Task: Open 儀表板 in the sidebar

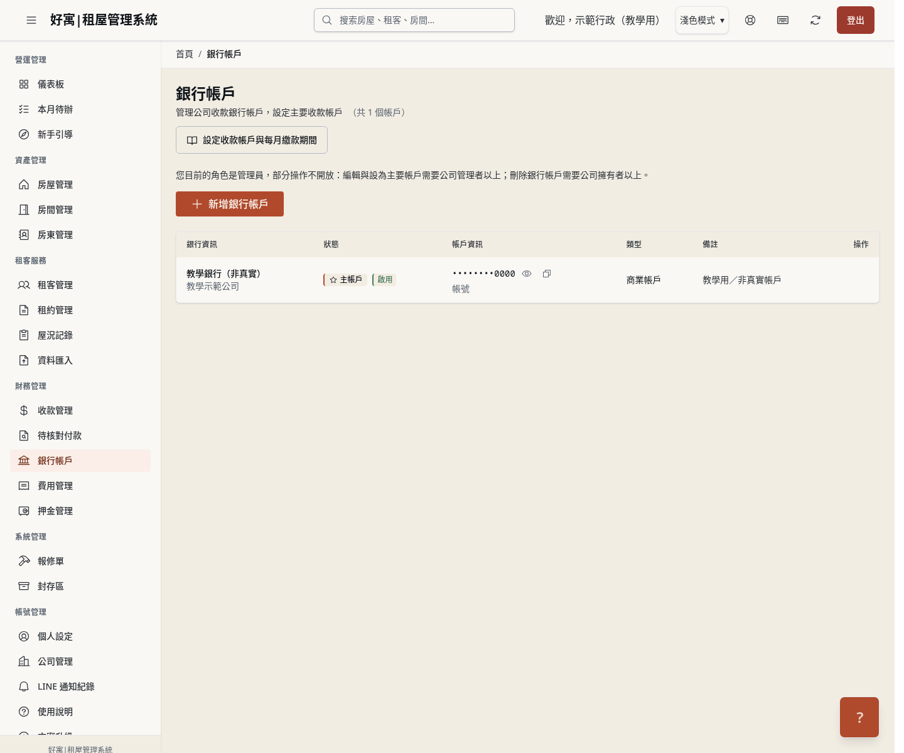Action: pos(80,84)
